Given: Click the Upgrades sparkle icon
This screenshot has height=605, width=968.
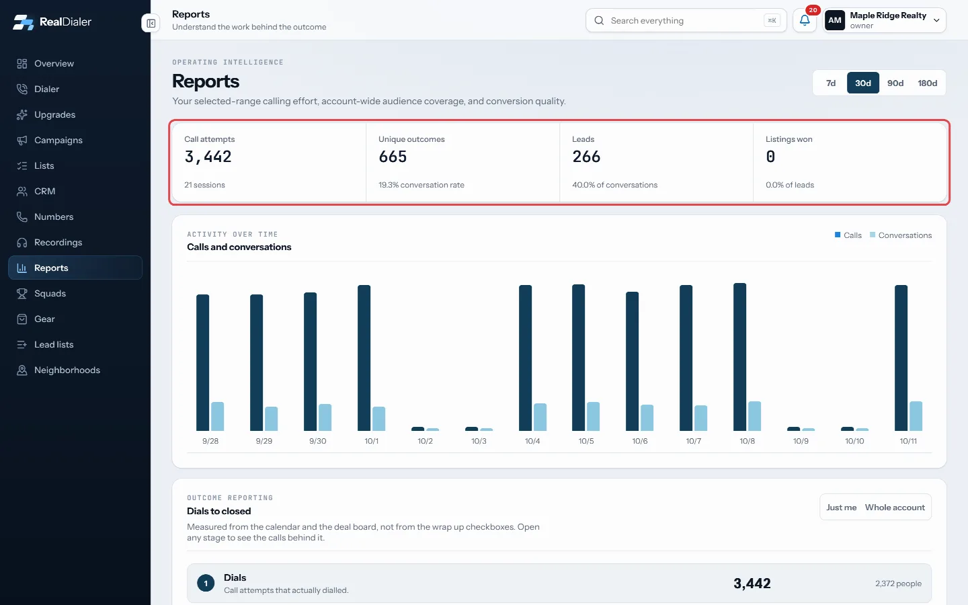Looking at the screenshot, I should [22, 115].
